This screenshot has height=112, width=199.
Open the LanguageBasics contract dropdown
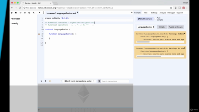(x=146, y=27)
